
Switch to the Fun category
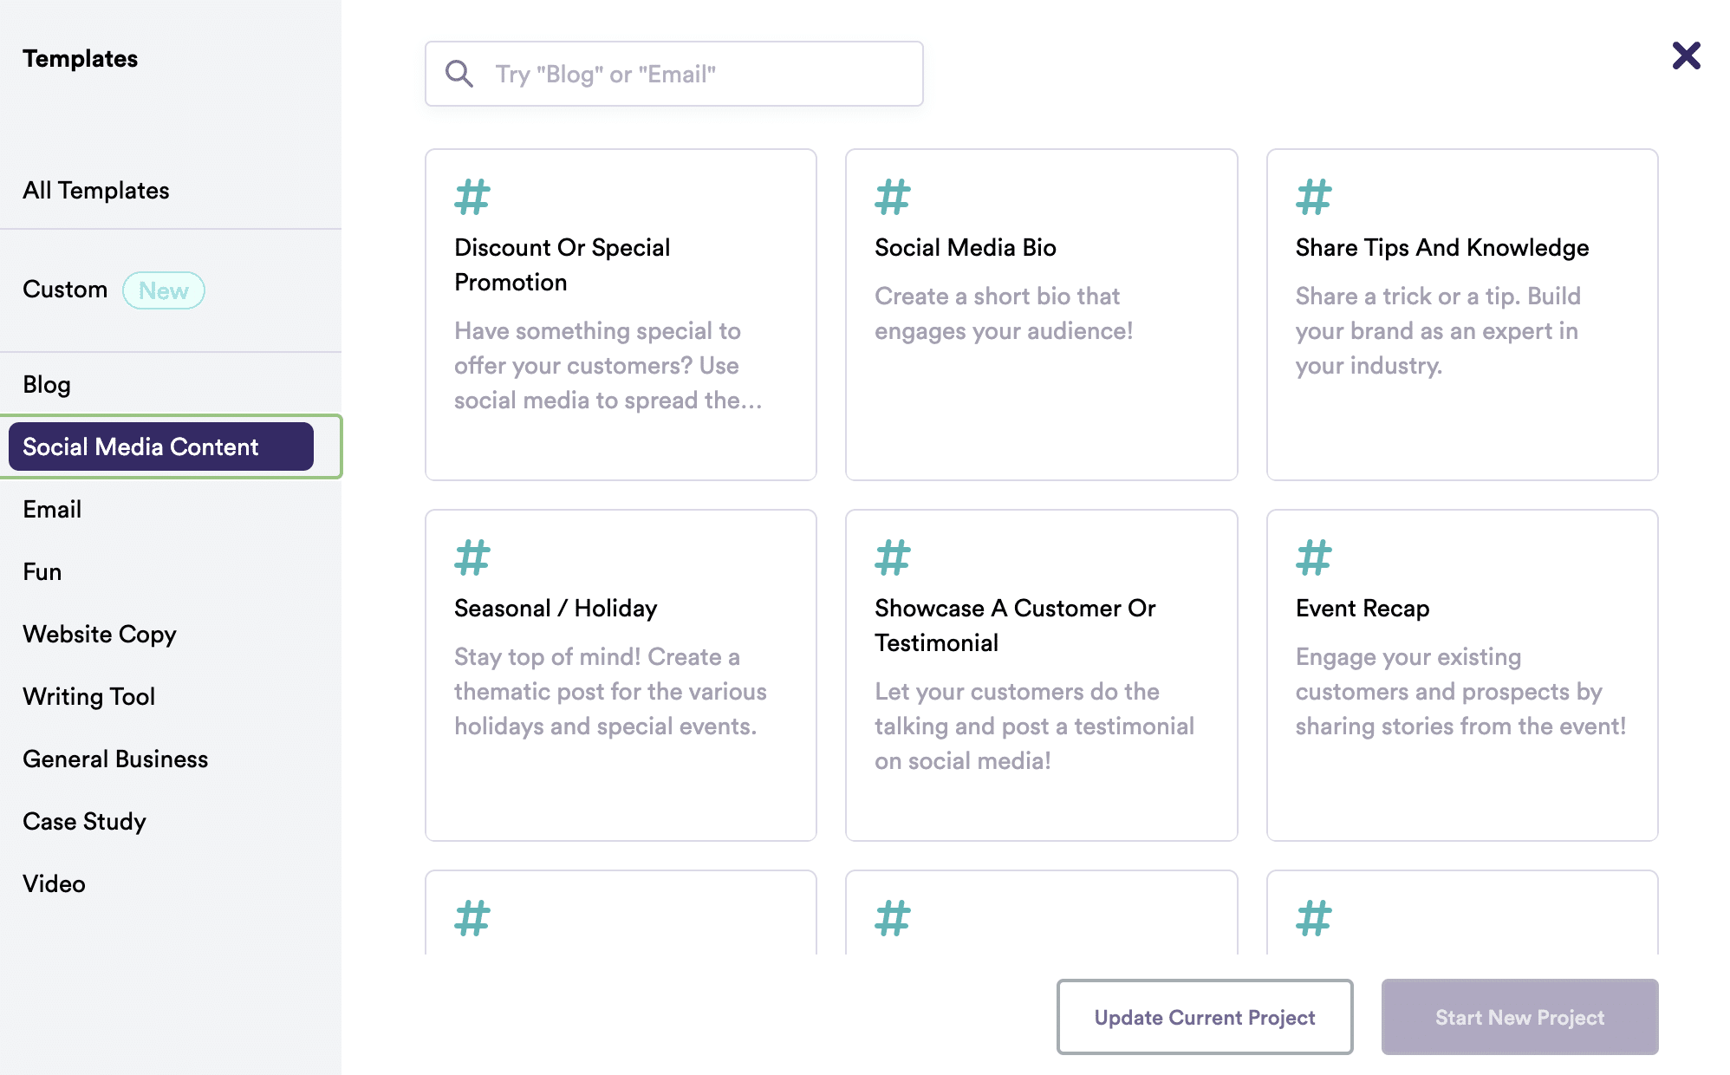point(42,571)
